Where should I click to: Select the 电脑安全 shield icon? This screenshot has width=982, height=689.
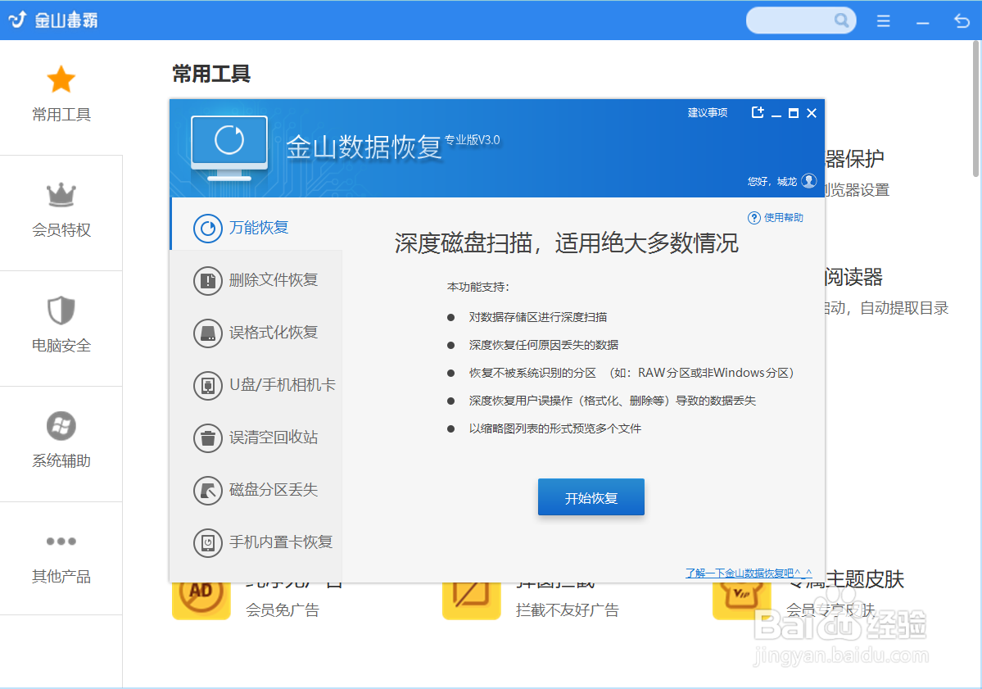coord(61,310)
